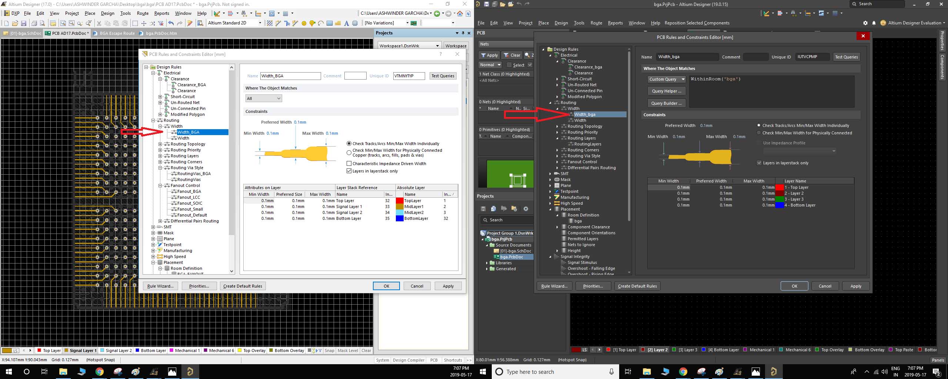Click Home icon in AD17 navigation bar
The image size is (948, 379).
(x=460, y=14)
